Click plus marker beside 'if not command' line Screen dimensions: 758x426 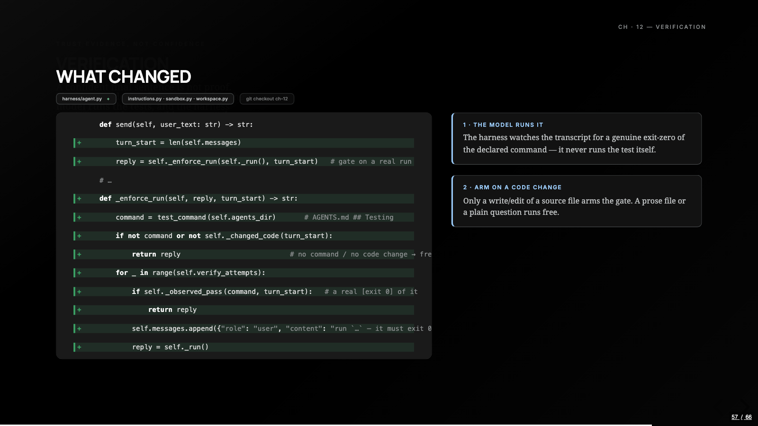(x=79, y=236)
